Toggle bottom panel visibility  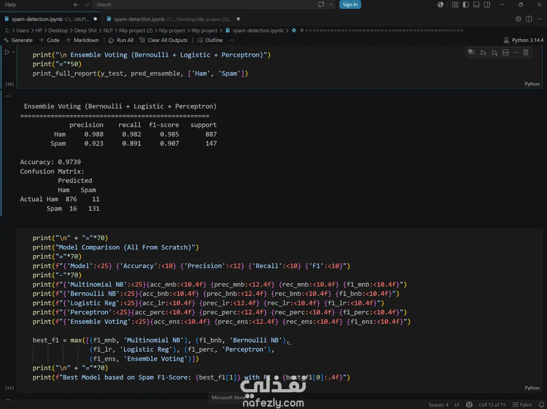(x=476, y=4)
